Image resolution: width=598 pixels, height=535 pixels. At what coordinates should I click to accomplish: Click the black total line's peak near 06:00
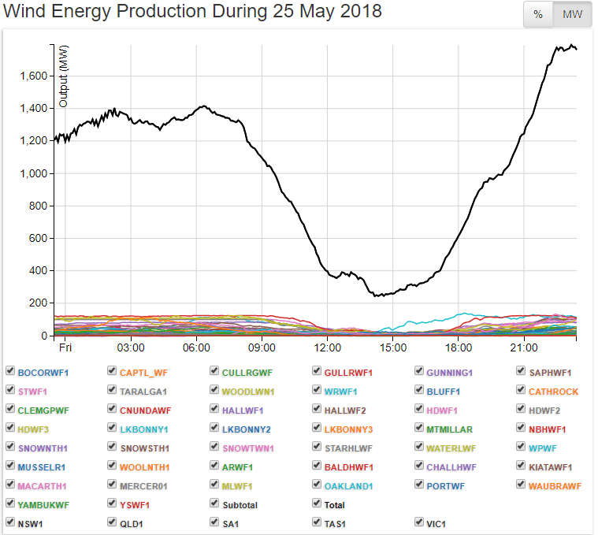tap(204, 106)
